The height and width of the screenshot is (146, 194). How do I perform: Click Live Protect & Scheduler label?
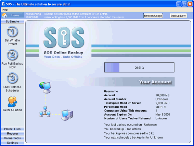(12, 89)
